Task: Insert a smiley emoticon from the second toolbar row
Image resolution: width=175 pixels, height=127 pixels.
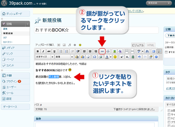Action: 115,57
